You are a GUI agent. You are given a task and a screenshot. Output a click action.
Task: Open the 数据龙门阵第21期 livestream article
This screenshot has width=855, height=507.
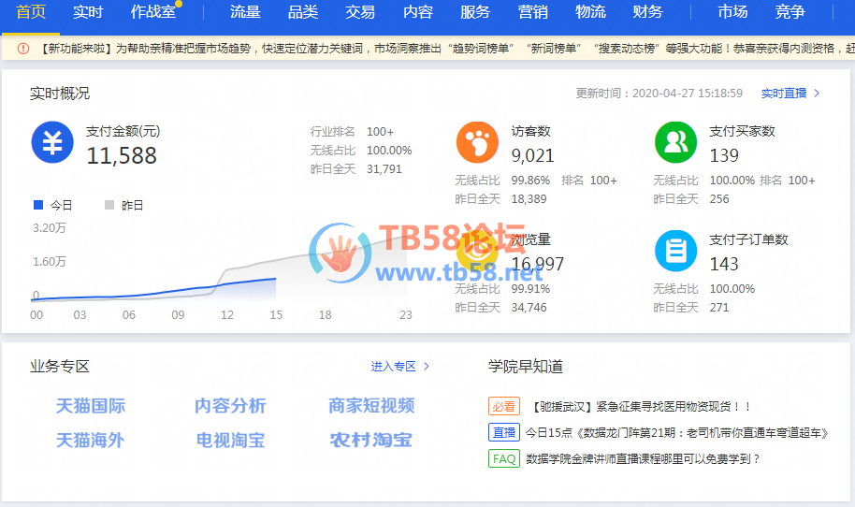click(676, 432)
